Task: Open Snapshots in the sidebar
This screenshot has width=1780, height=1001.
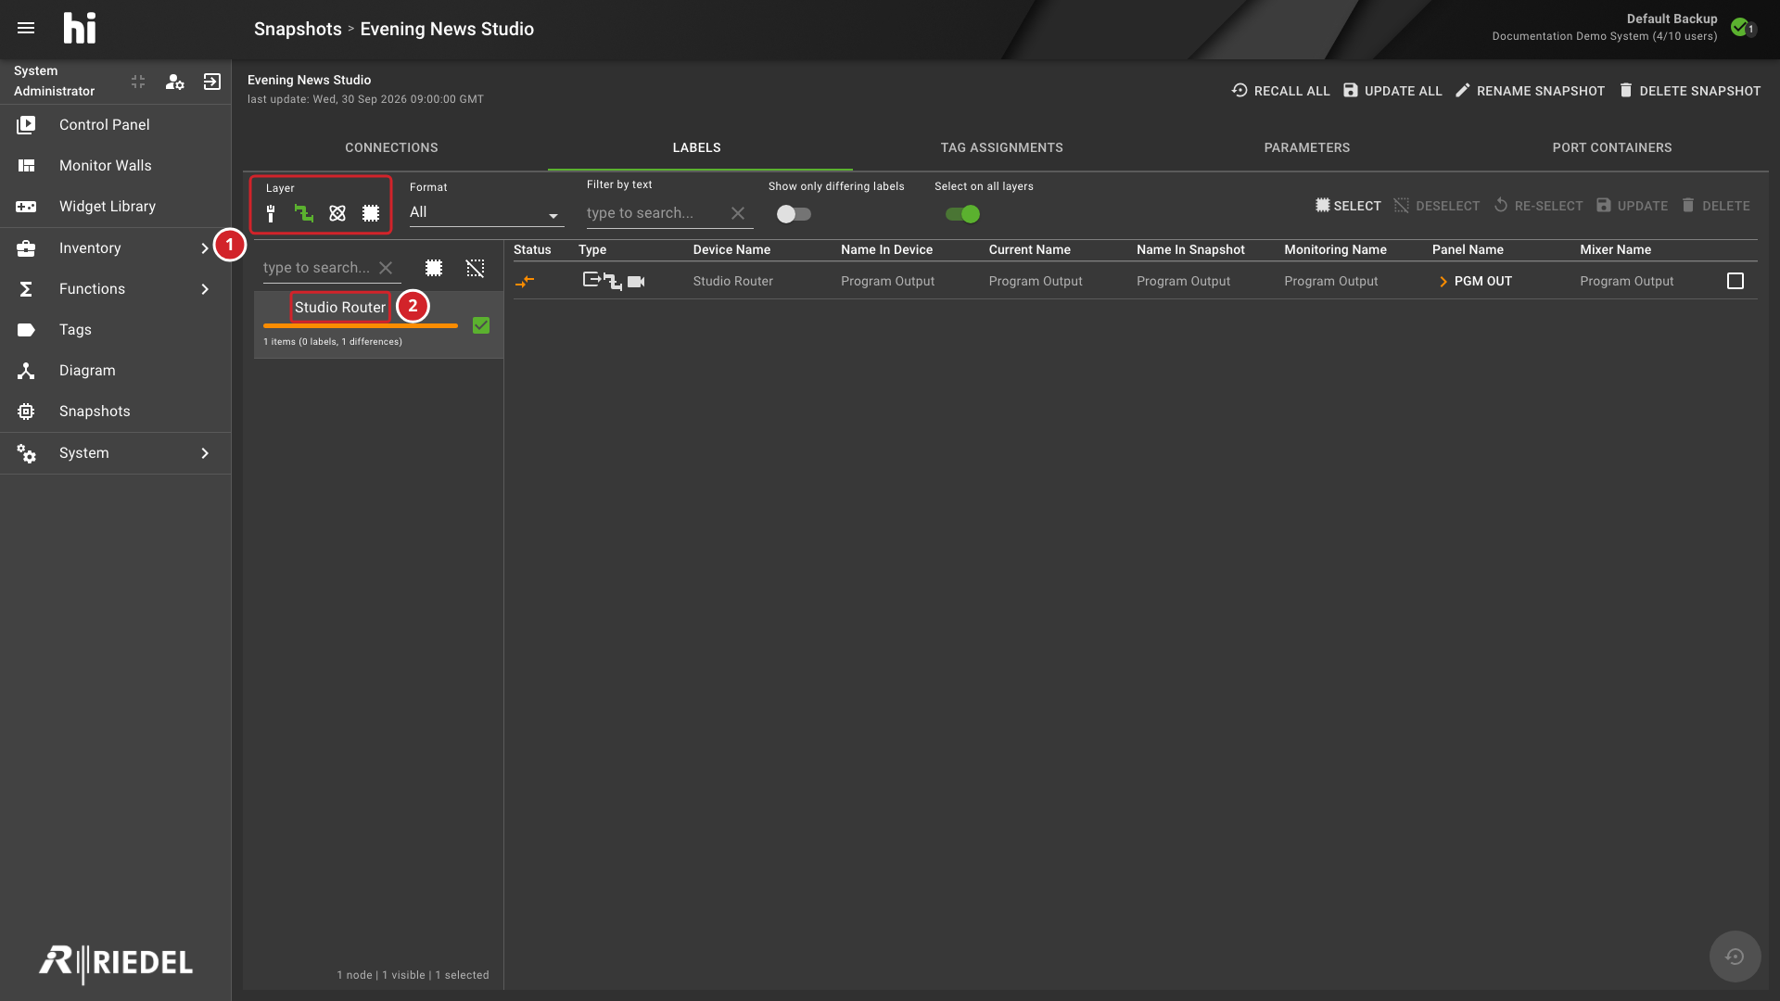Action: coord(115,412)
